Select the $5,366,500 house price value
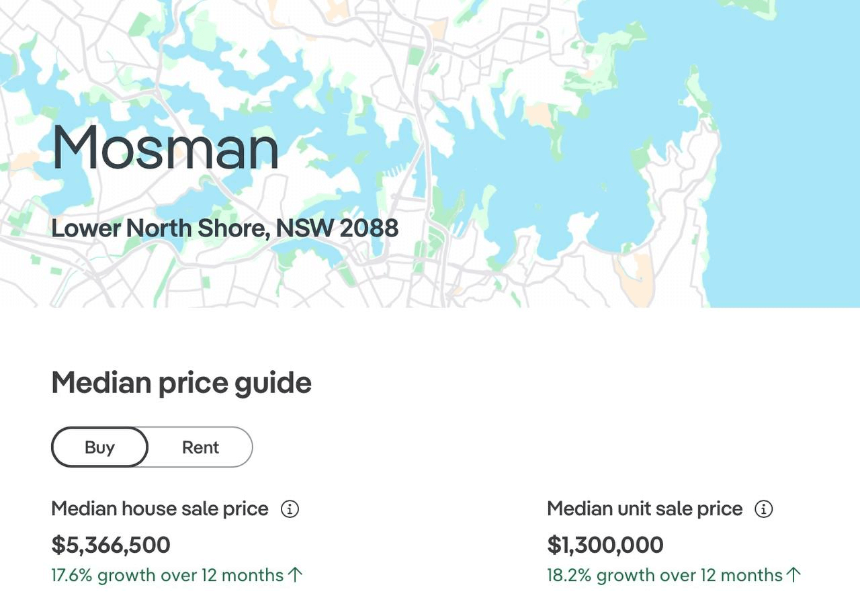The image size is (860, 616). pyautogui.click(x=111, y=545)
